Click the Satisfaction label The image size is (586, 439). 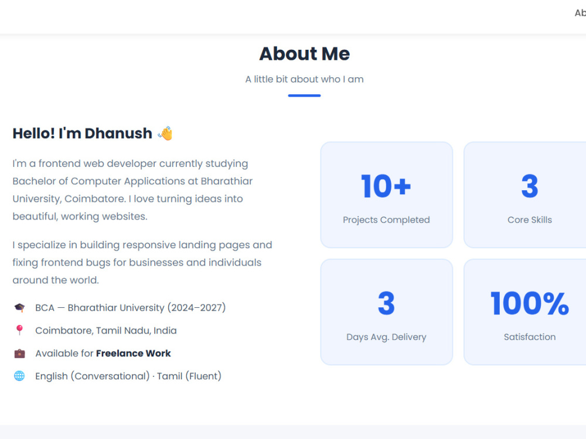click(530, 337)
